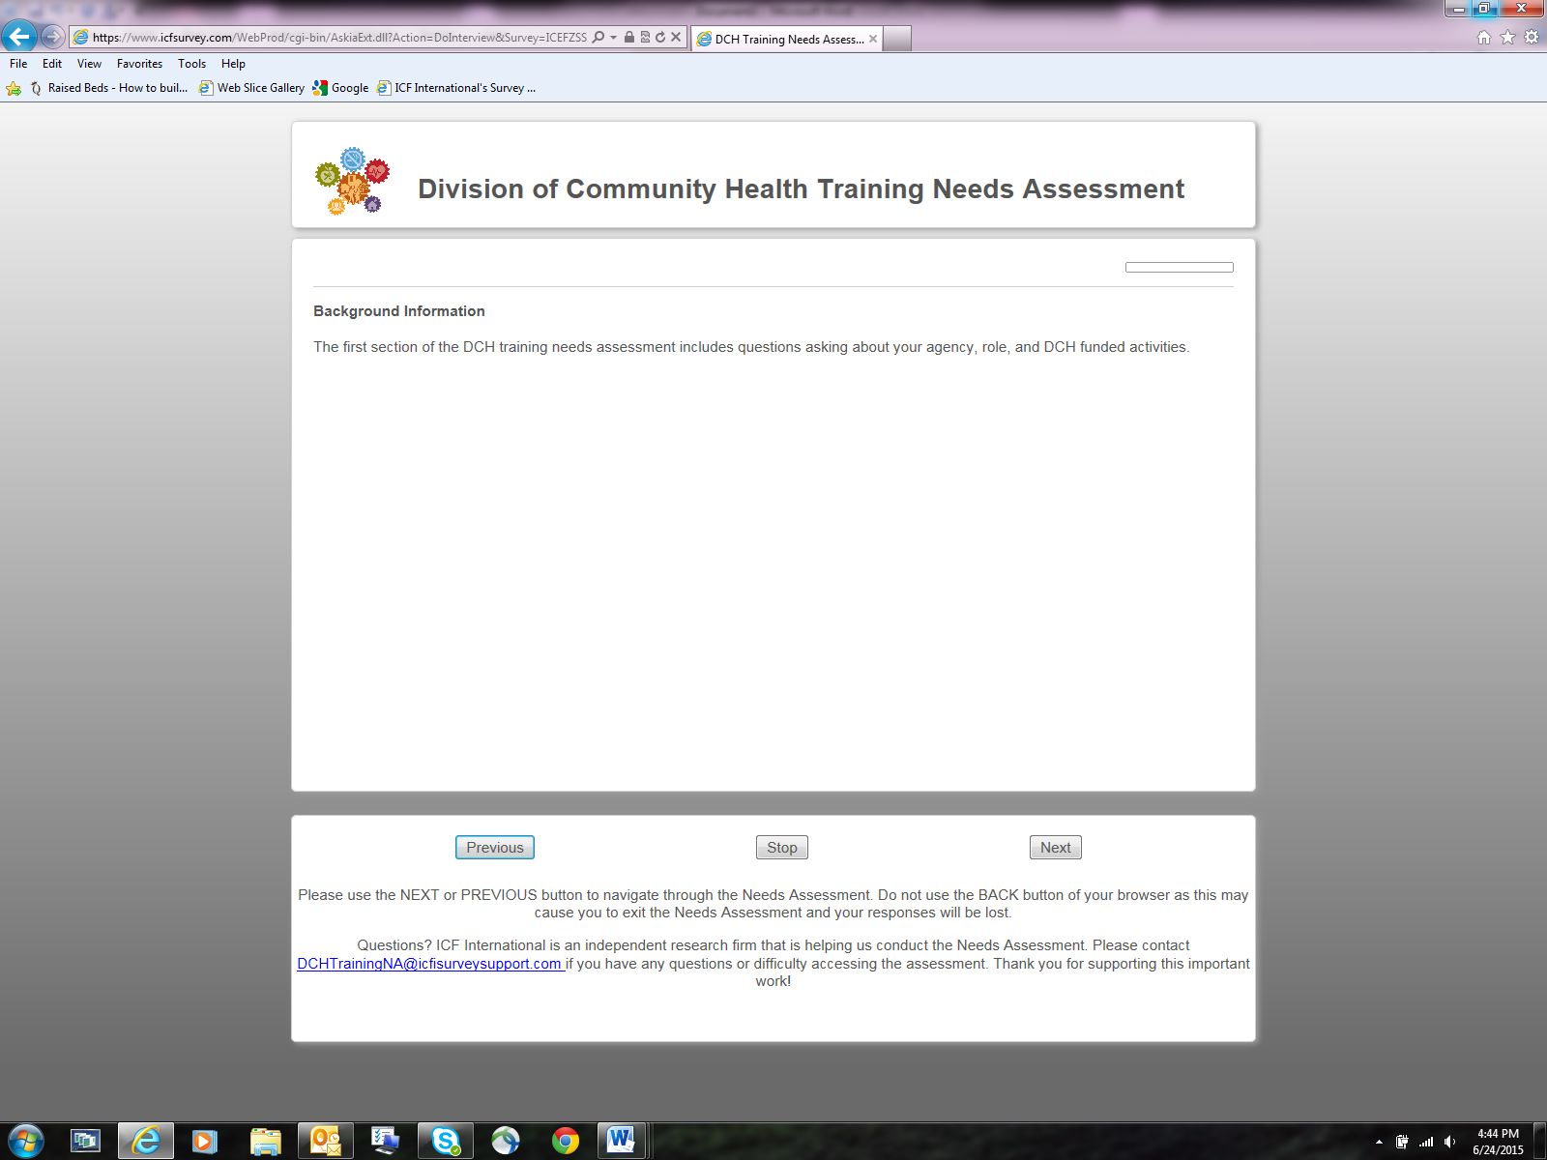Open the browser Home page icon

1484,38
